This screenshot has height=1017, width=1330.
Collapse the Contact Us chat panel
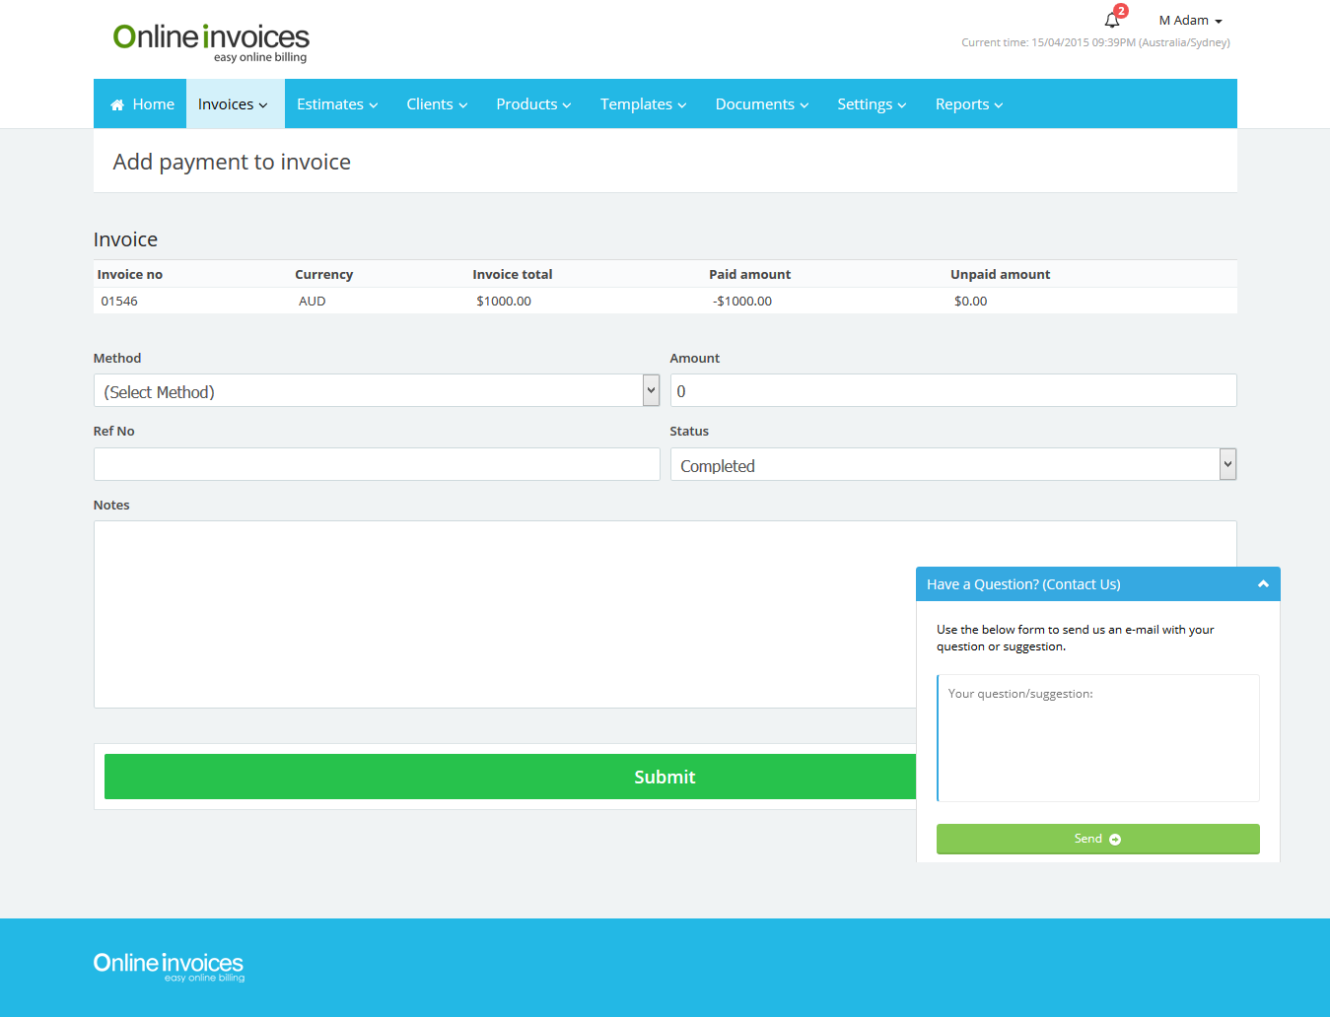(1262, 584)
